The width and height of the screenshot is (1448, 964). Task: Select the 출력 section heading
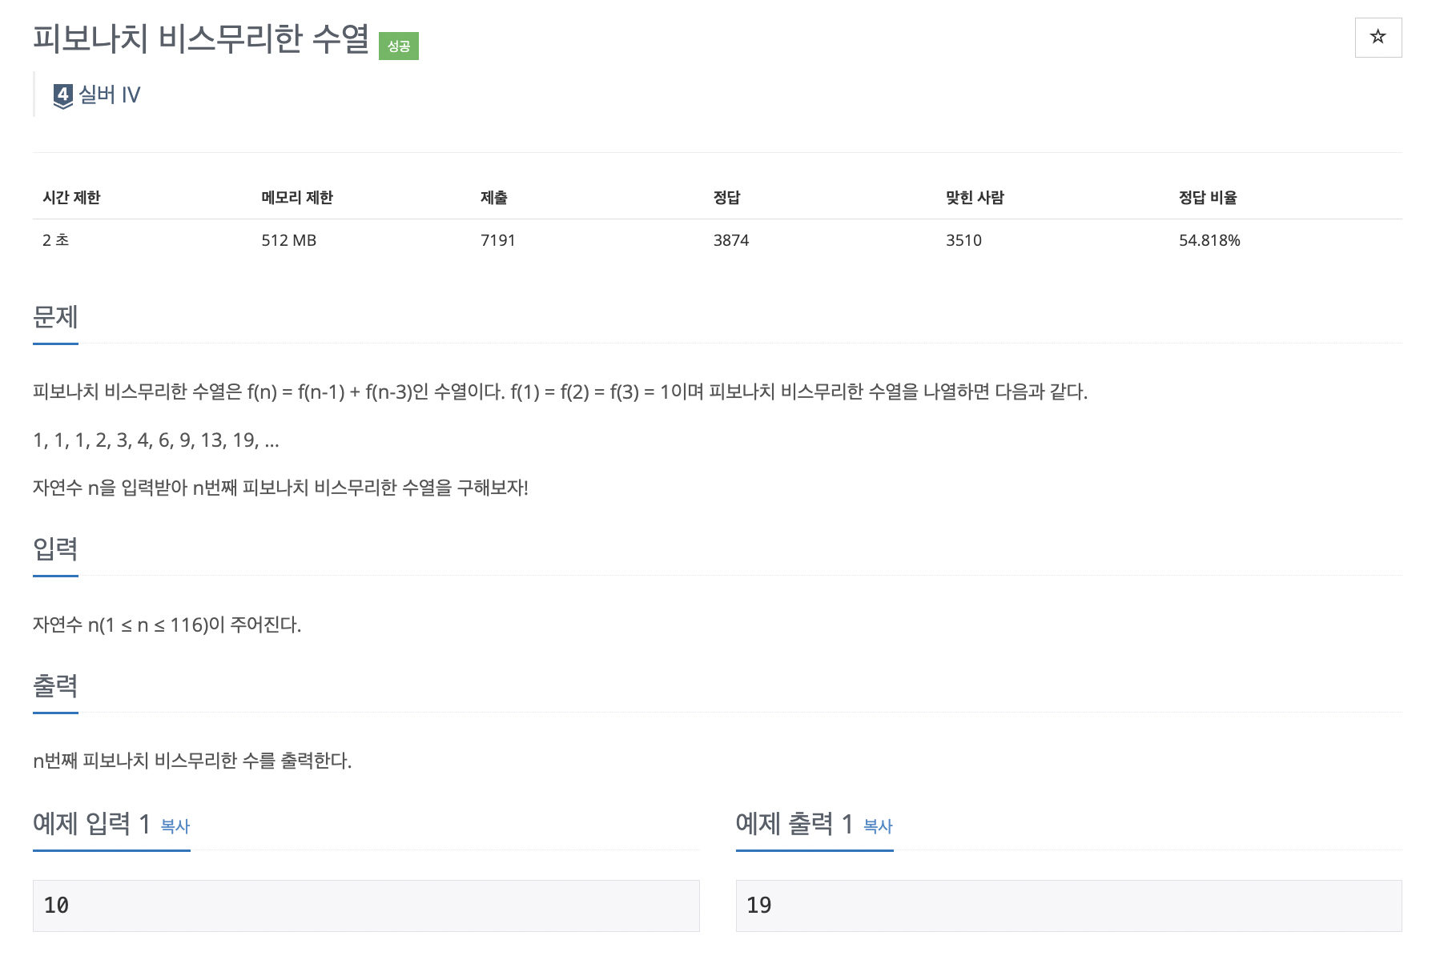pos(54,686)
